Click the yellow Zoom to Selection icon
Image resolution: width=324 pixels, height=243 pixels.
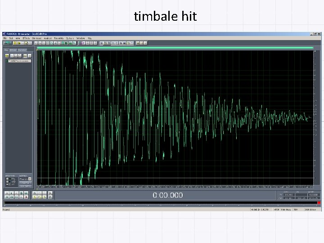point(35,197)
